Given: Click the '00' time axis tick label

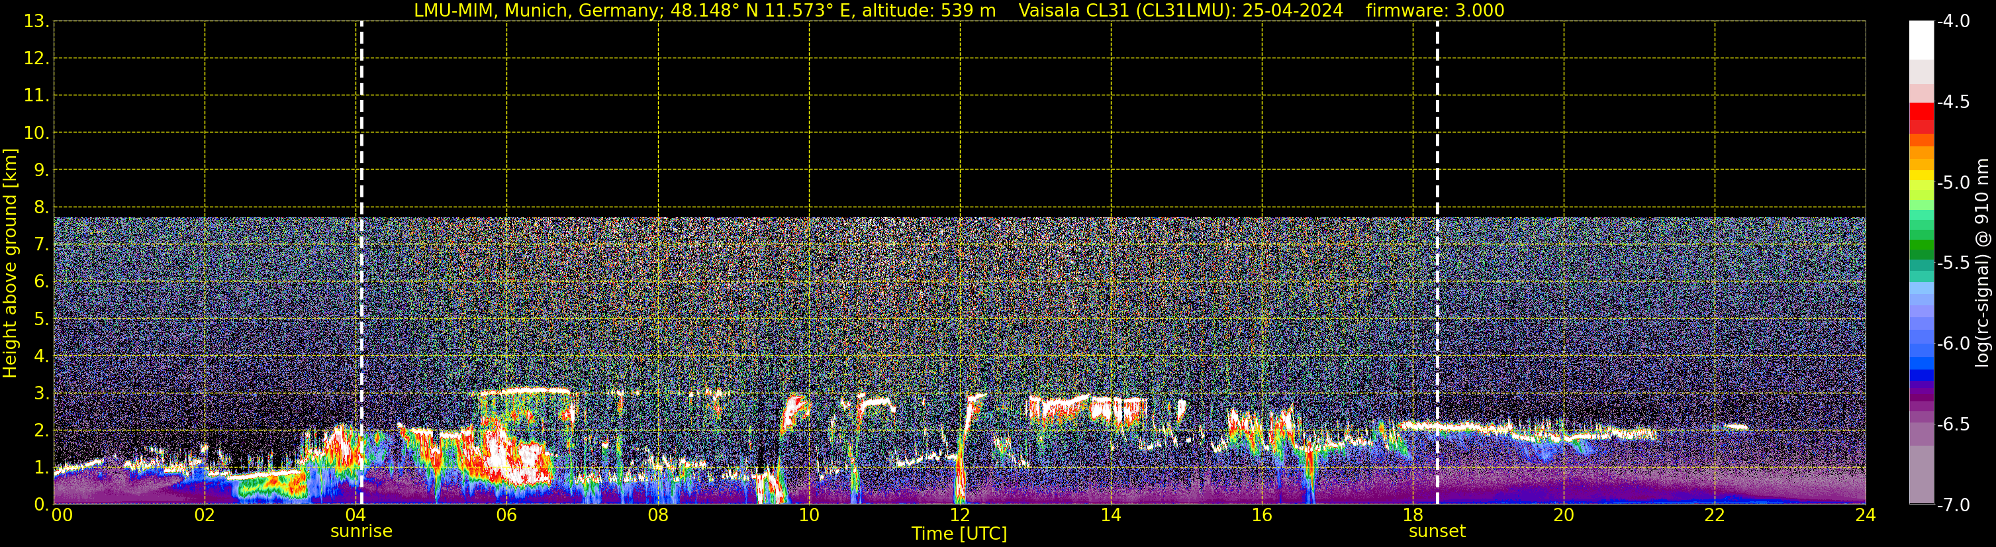Looking at the screenshot, I should [62, 516].
